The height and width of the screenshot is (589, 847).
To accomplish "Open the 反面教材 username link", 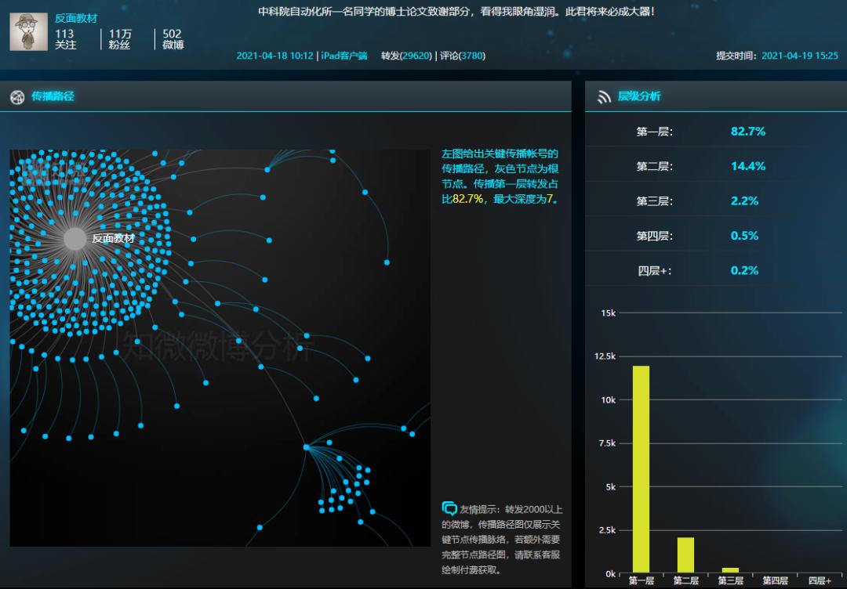I will pos(76,18).
